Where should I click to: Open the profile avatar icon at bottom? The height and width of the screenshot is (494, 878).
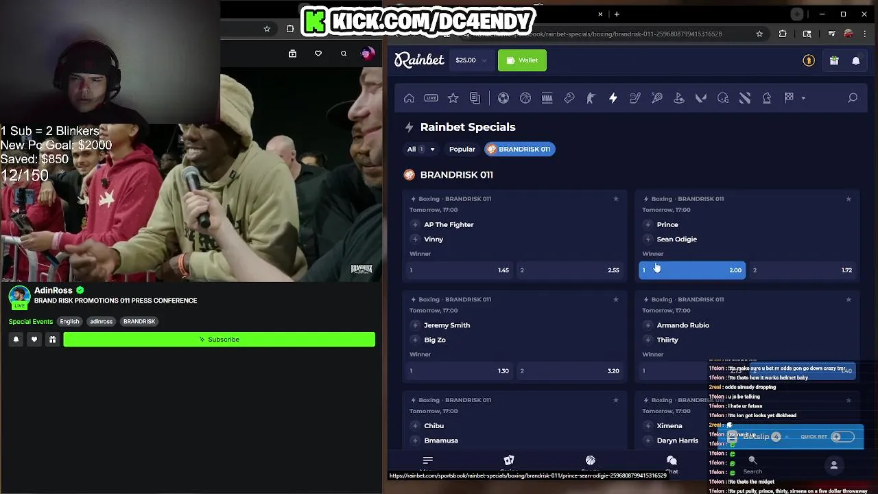(834, 465)
